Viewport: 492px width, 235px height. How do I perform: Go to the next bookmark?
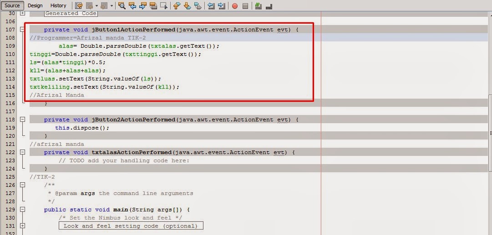[x=188, y=5]
